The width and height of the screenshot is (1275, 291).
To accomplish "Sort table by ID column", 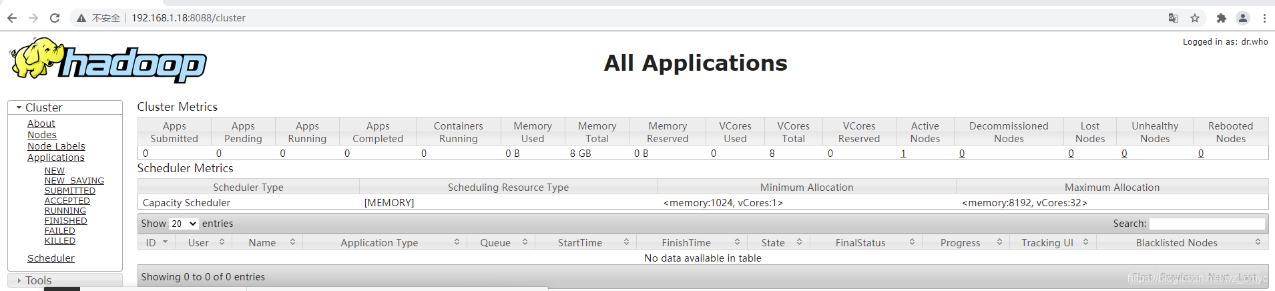I will tap(157, 242).
